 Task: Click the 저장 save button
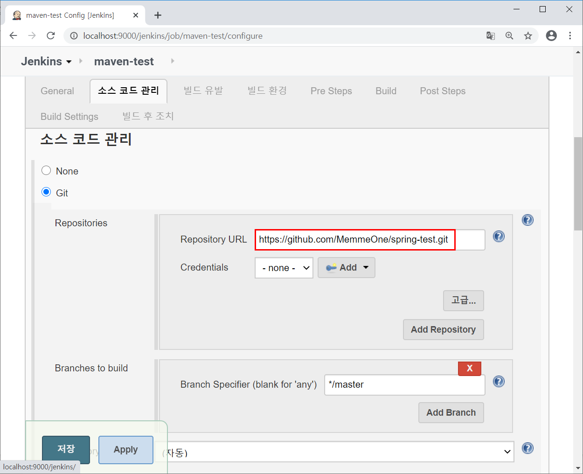66,450
